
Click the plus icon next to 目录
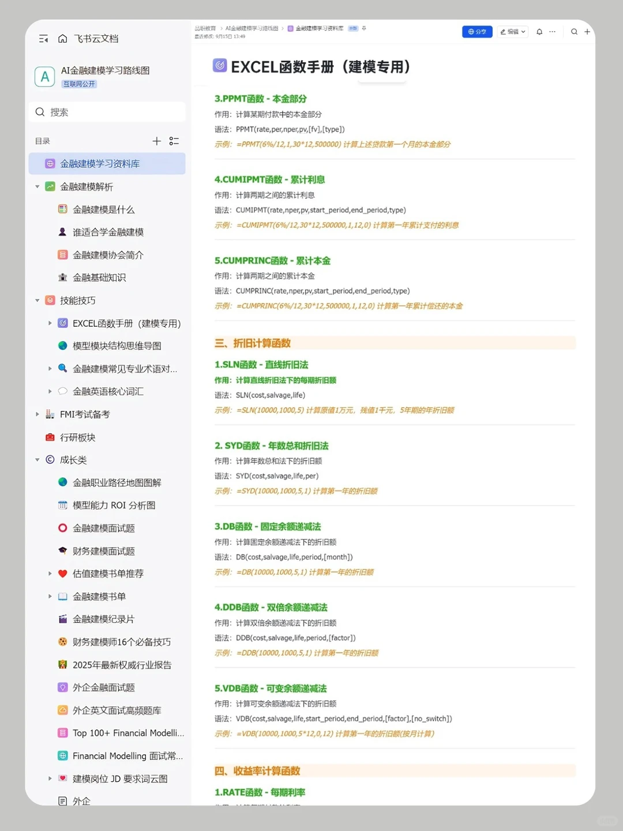[156, 140]
